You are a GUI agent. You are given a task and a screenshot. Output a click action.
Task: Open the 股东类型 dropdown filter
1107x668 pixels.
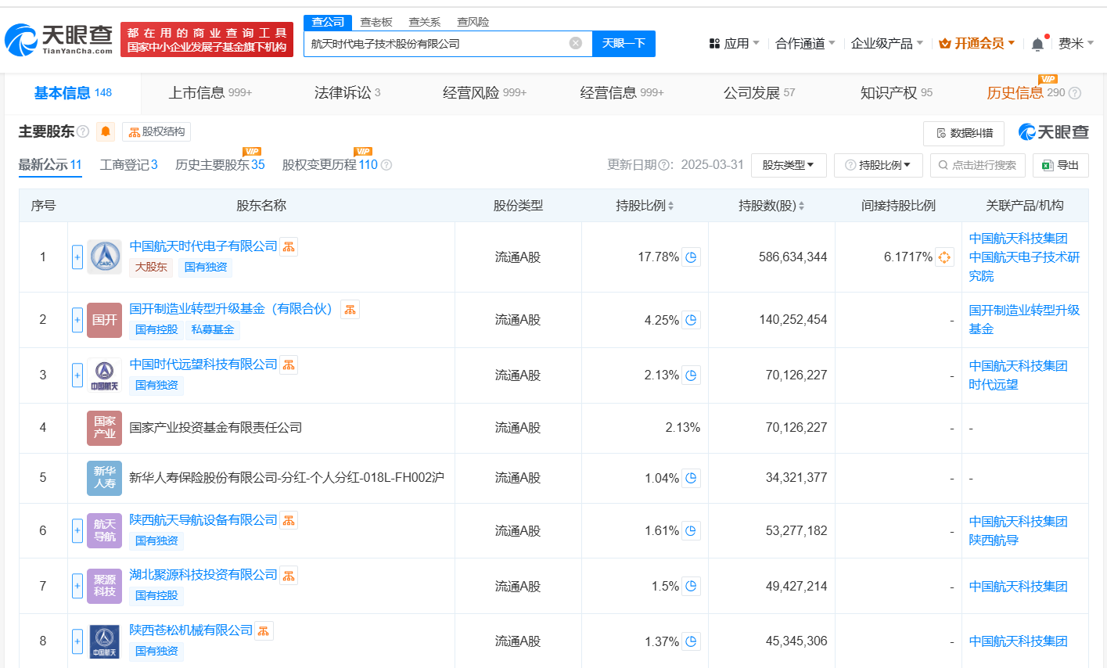pos(788,165)
